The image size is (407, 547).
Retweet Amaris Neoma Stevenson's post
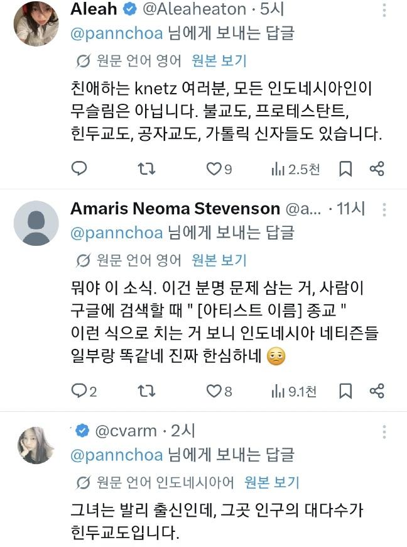146,391
